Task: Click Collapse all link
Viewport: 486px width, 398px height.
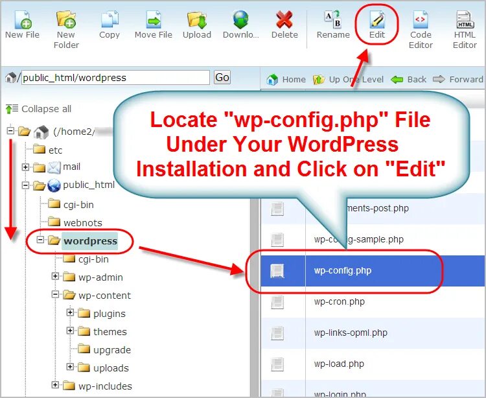Action: [x=38, y=109]
